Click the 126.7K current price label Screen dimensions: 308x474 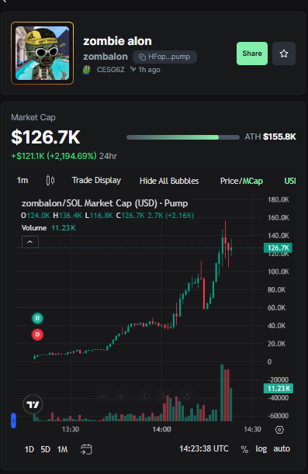278,248
